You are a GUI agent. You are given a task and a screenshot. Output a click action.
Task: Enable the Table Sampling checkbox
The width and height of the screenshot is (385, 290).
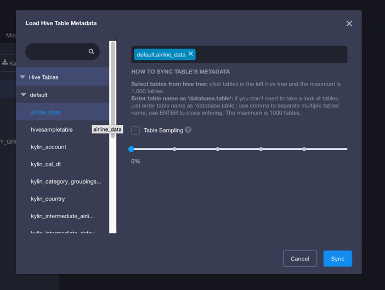coord(135,130)
